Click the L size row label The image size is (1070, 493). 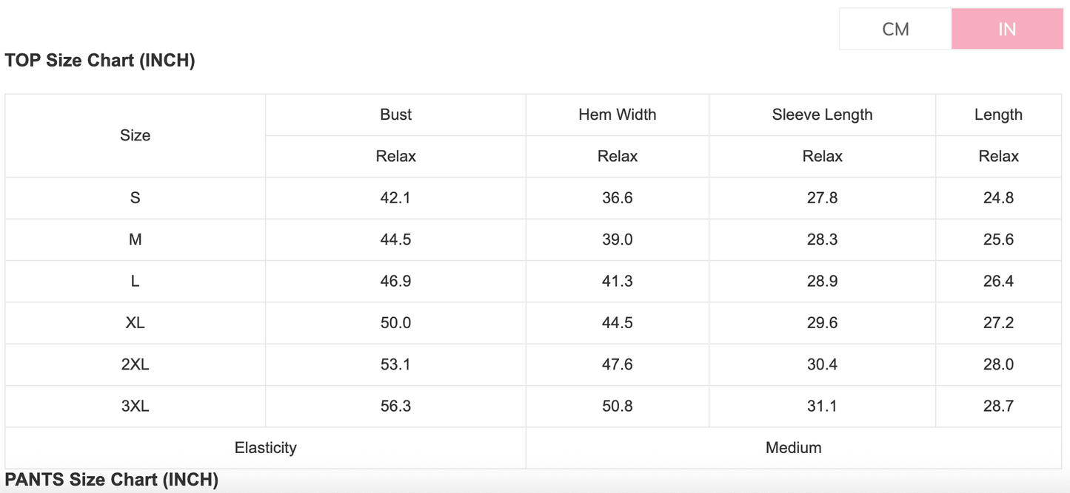[x=135, y=281]
